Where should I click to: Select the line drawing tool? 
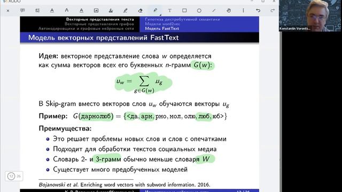[x=214, y=11]
